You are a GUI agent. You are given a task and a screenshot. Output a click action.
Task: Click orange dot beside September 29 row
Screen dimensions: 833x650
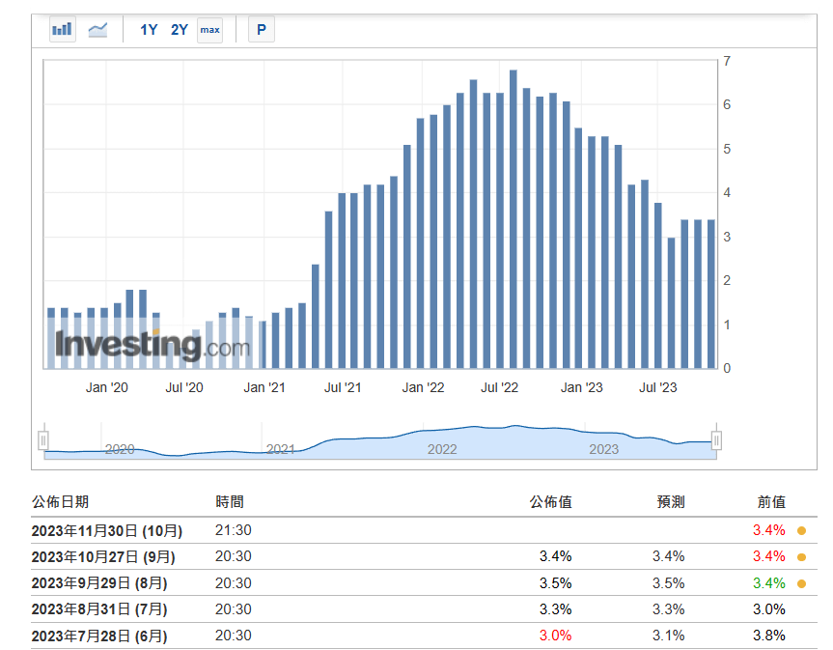click(801, 583)
